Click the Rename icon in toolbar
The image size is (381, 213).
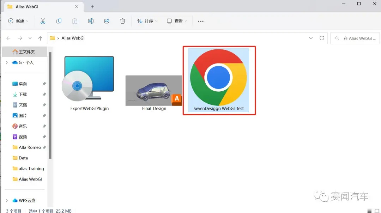[x=91, y=21]
